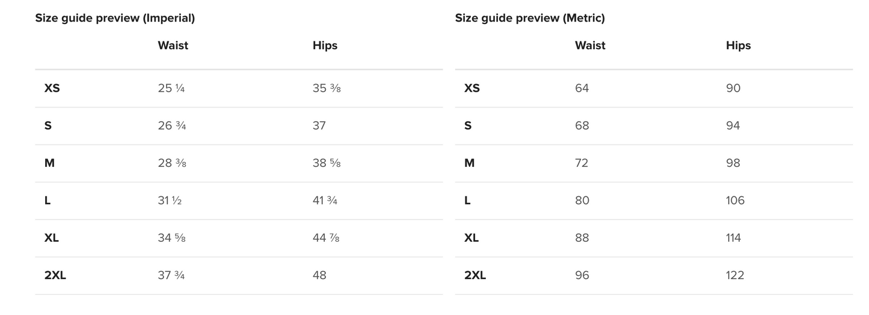Select the Metric S hips value 94
This screenshot has width=869, height=315.
click(x=732, y=125)
